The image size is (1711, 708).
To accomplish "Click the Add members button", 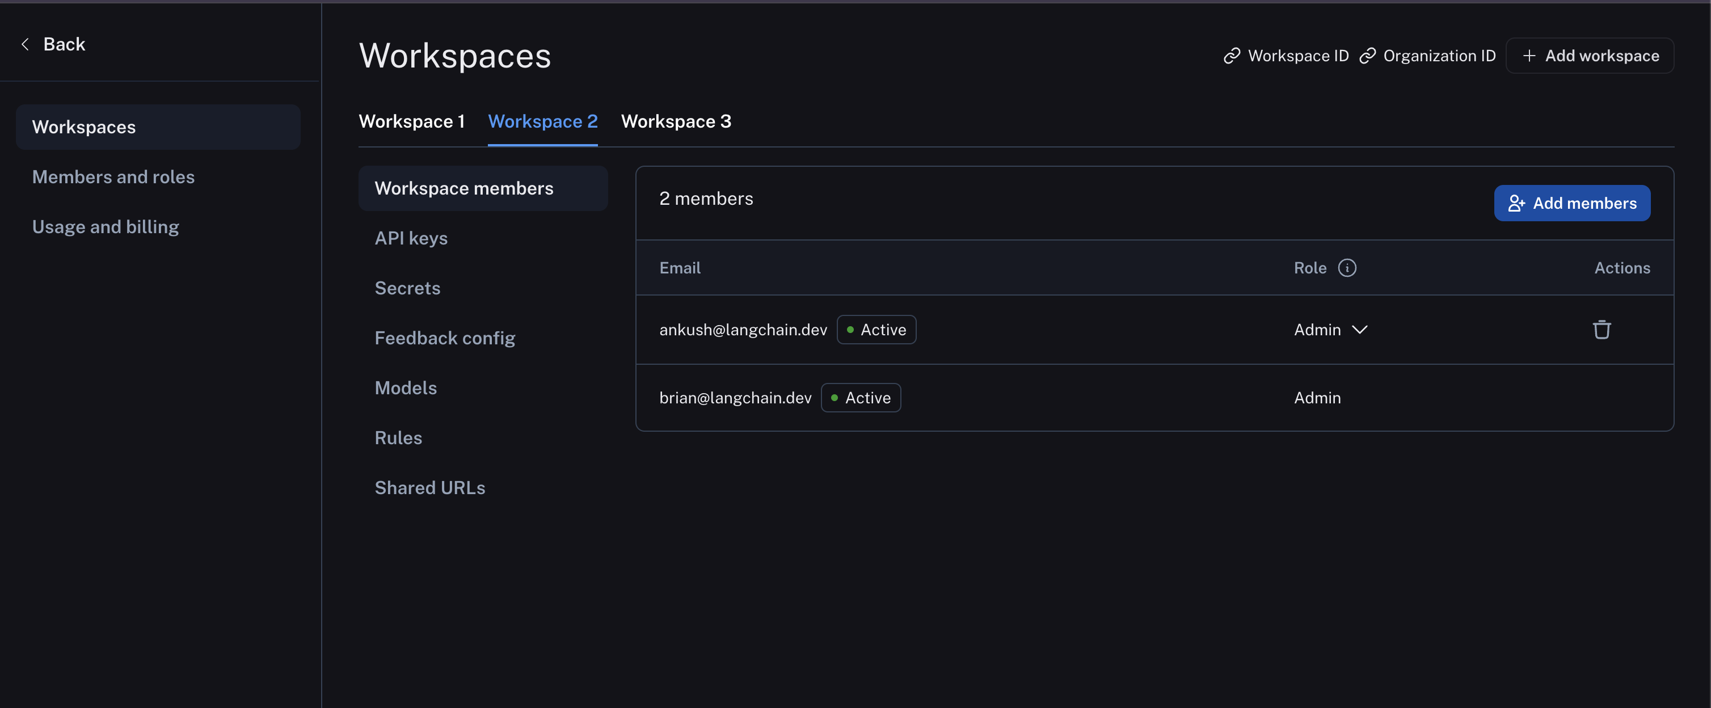I will pos(1571,203).
